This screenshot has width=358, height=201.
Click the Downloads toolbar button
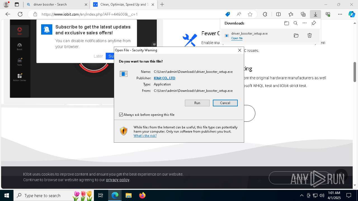315,14
